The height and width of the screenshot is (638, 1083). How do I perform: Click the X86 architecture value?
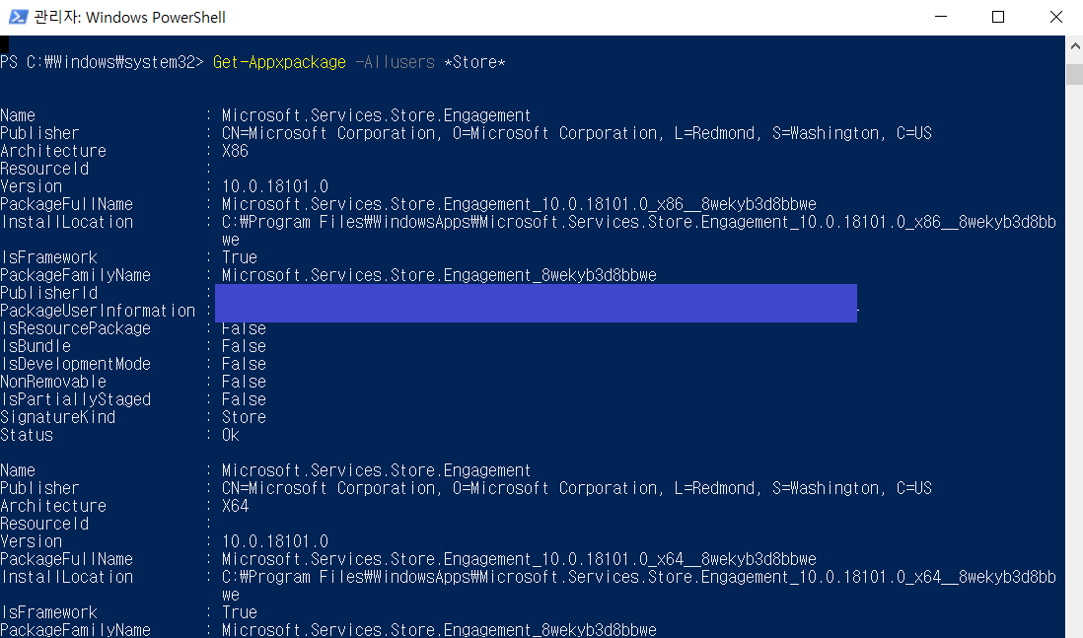(235, 151)
